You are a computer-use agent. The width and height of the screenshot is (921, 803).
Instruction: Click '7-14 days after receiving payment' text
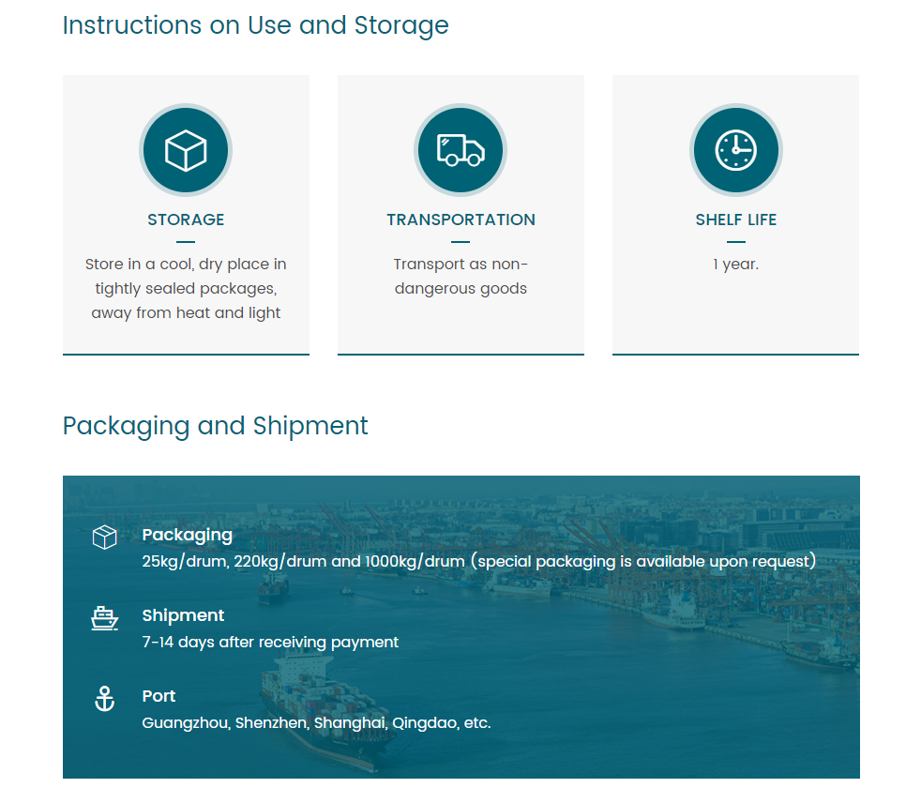(270, 643)
